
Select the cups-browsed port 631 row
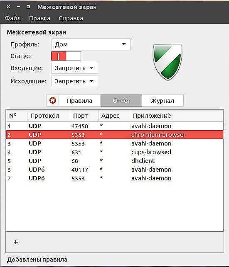pos(115,152)
